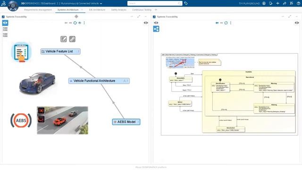Click the move handle icon on left panel
Viewport: 302px width, 170px height.
[76, 17]
